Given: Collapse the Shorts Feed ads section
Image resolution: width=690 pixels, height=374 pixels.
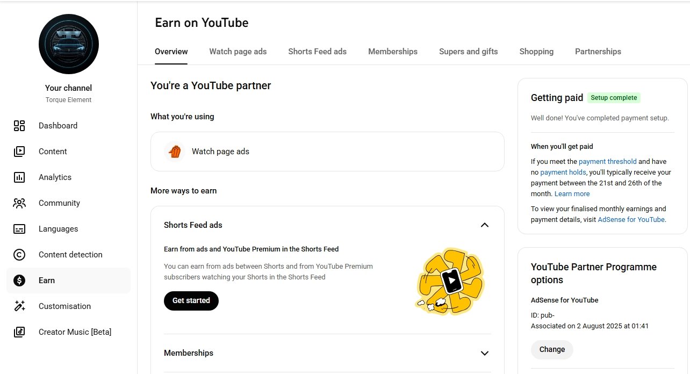Looking at the screenshot, I should coord(484,225).
